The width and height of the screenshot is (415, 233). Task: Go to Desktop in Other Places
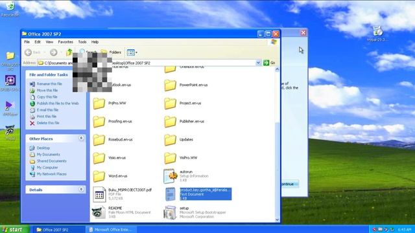pos(40,148)
